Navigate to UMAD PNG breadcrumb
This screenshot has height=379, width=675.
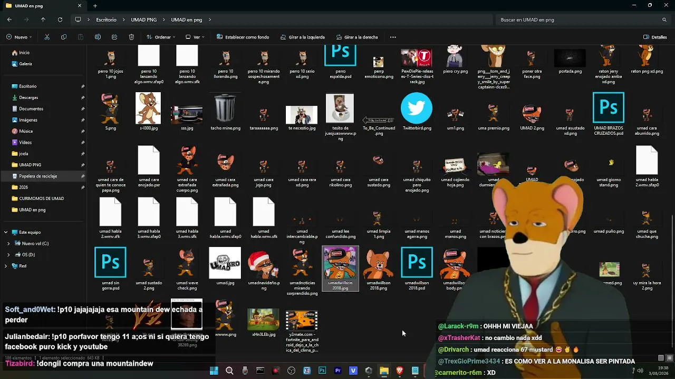[x=144, y=20]
